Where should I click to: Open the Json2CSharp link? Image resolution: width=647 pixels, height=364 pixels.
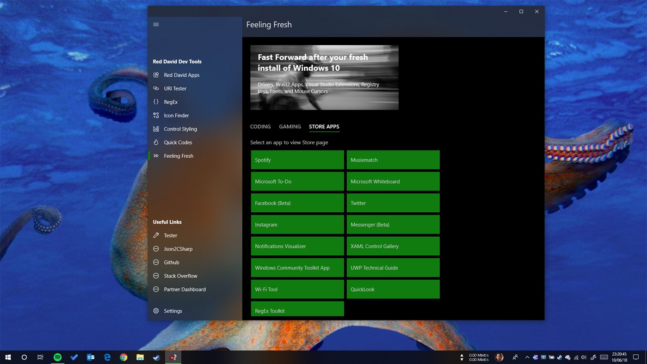[195, 249]
